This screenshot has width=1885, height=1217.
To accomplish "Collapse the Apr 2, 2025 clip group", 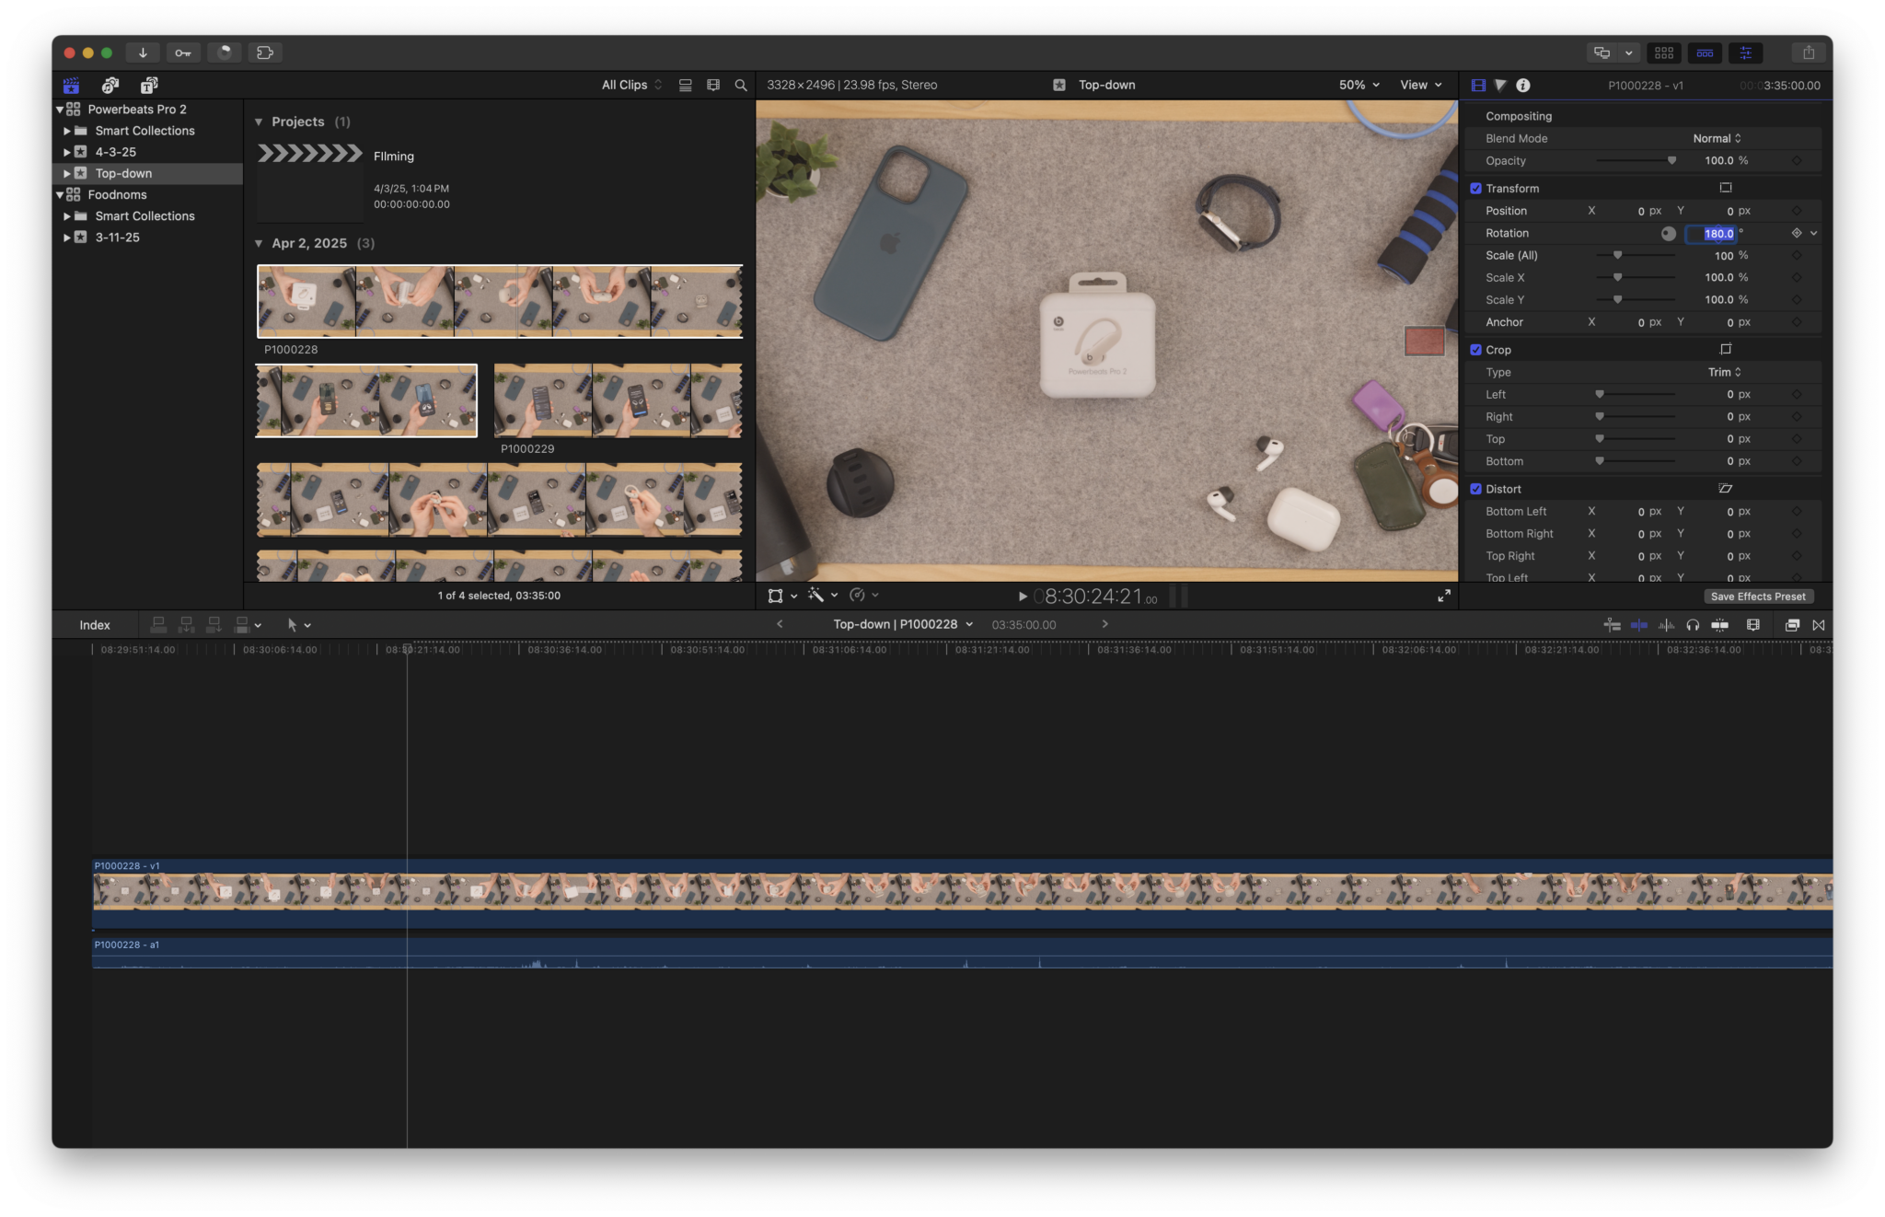I will click(259, 243).
